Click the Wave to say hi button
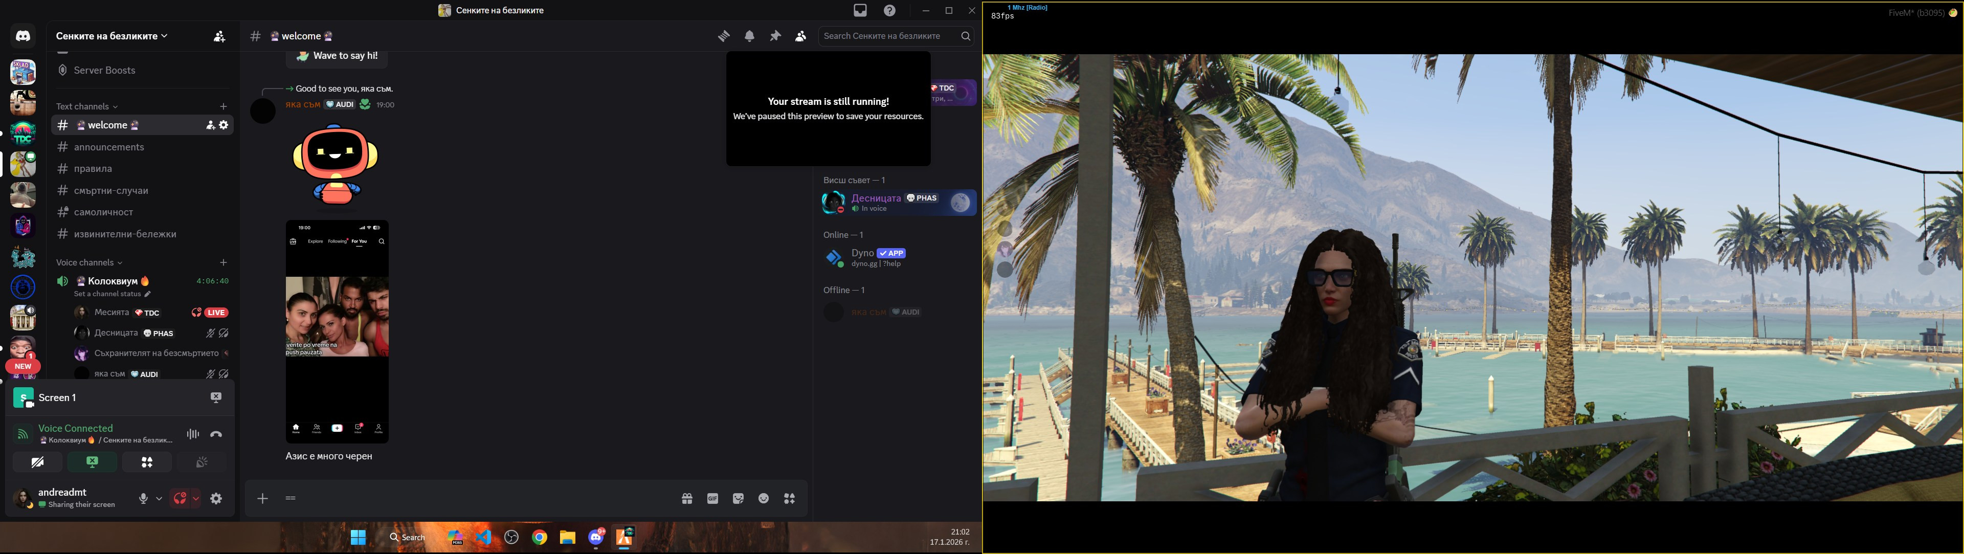 click(337, 56)
